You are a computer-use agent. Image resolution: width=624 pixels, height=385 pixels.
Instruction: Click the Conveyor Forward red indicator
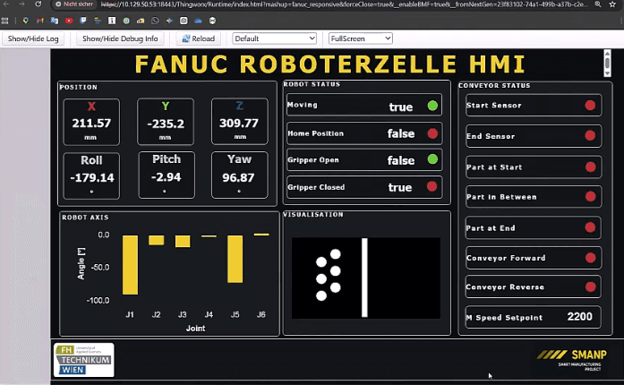pos(591,258)
